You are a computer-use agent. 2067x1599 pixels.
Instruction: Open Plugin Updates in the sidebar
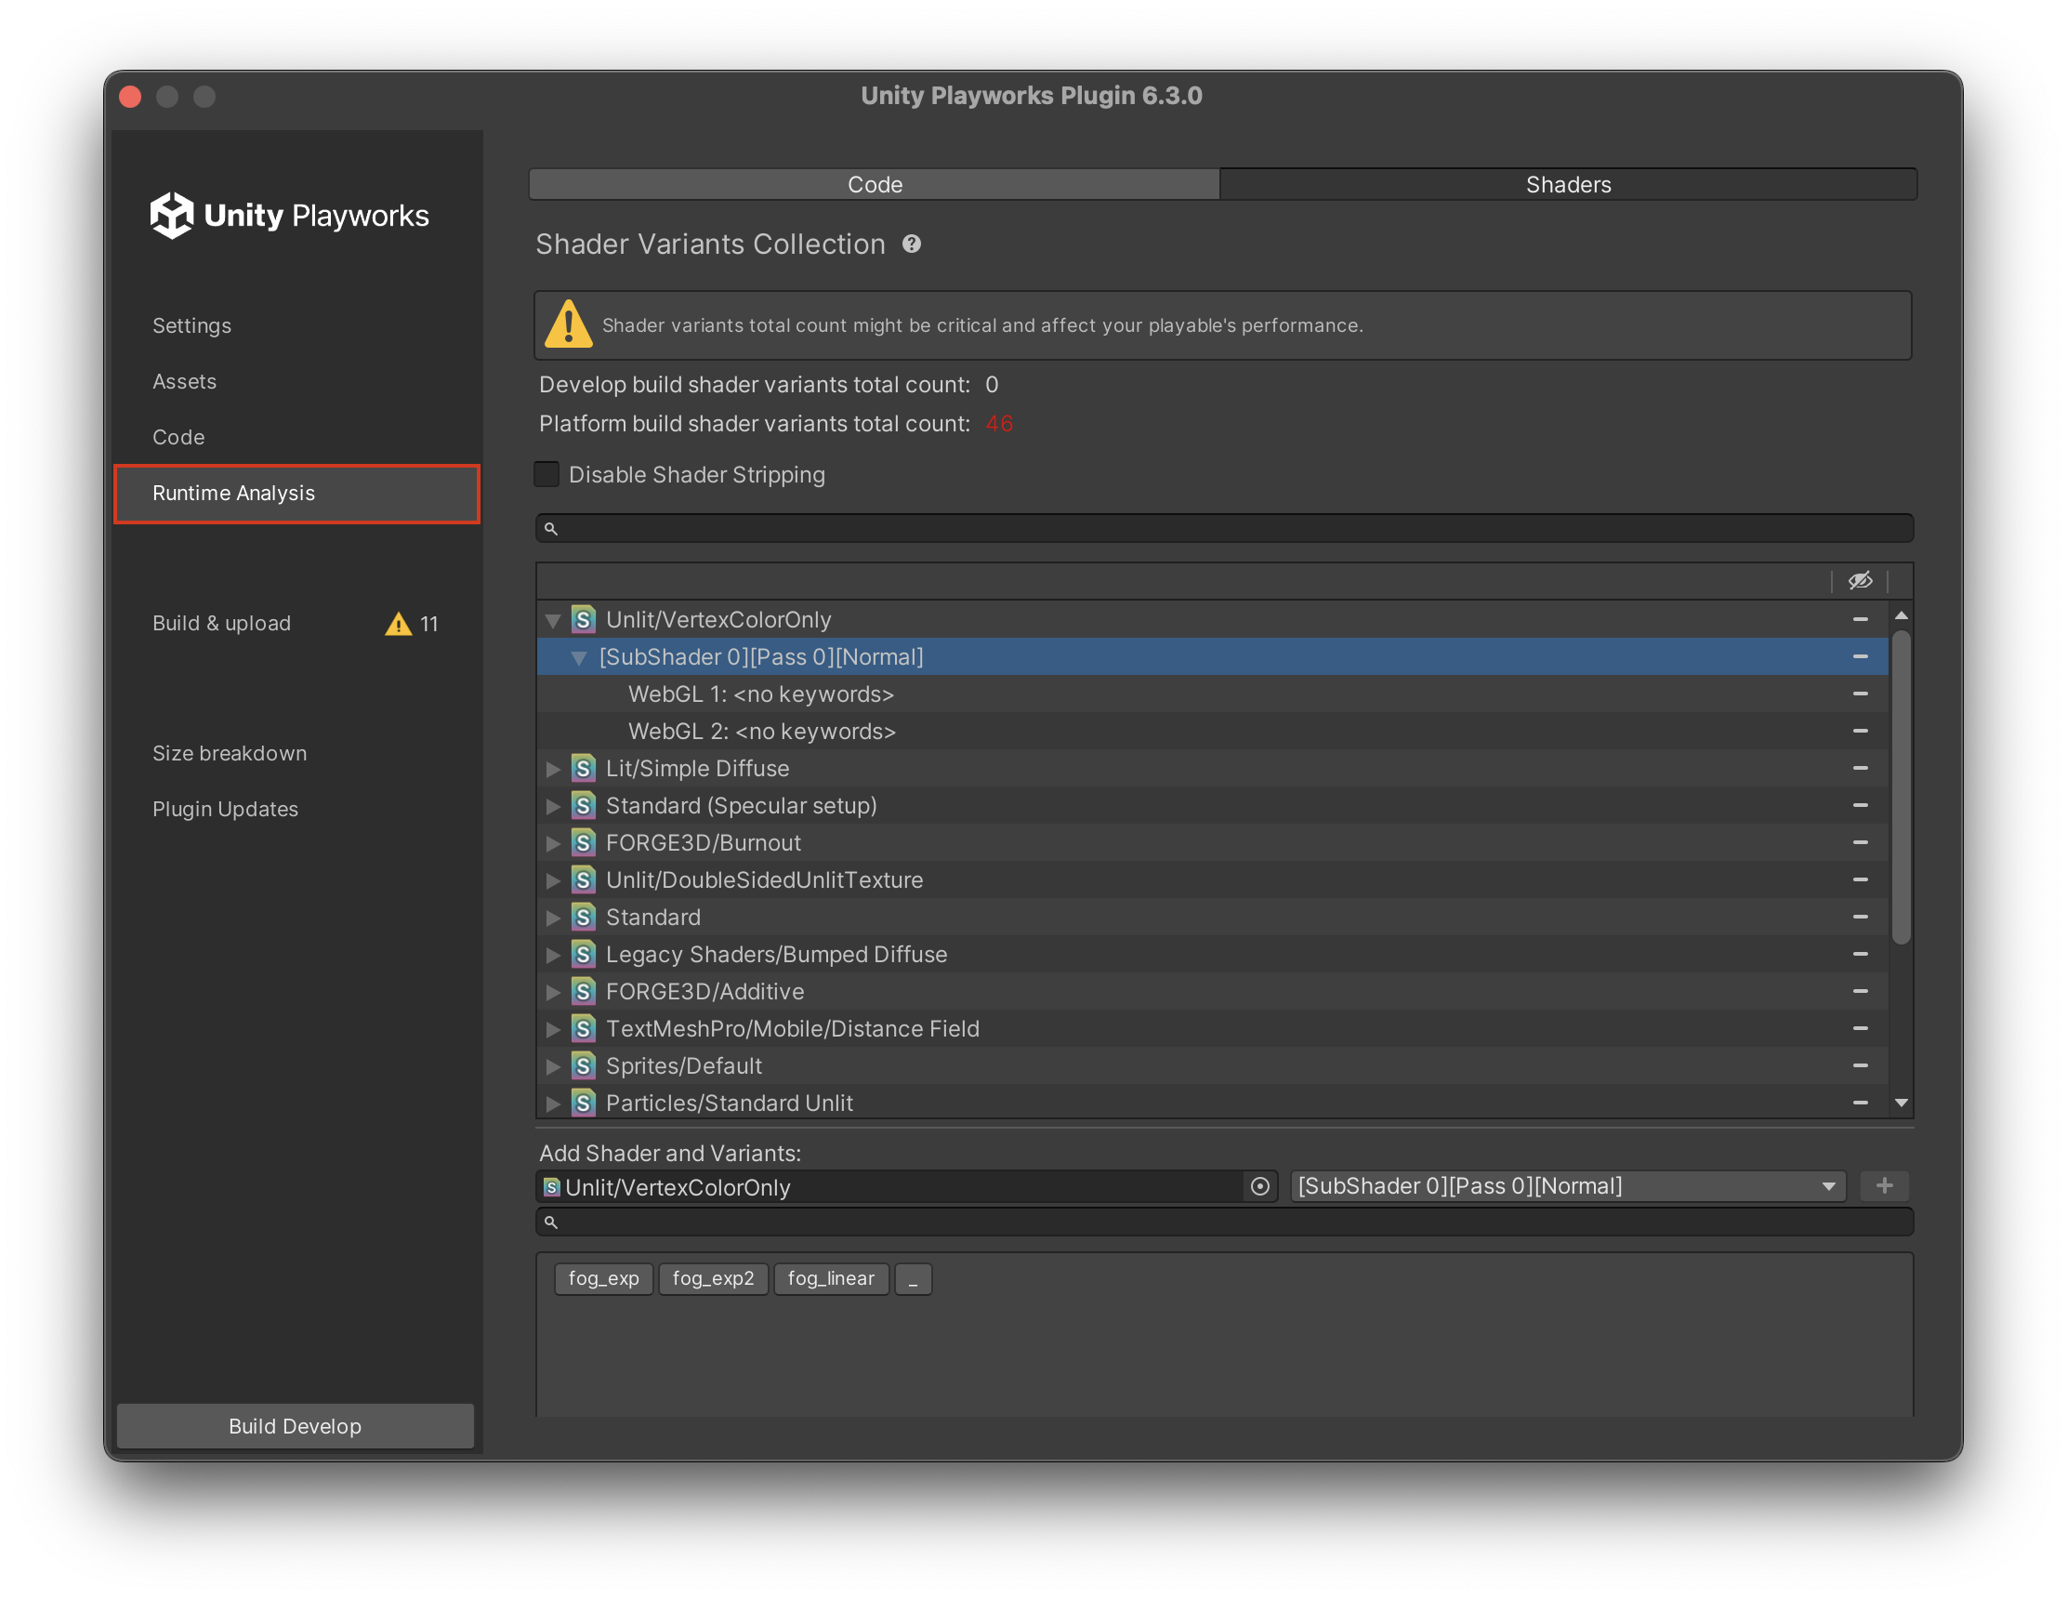pyautogui.click(x=225, y=810)
